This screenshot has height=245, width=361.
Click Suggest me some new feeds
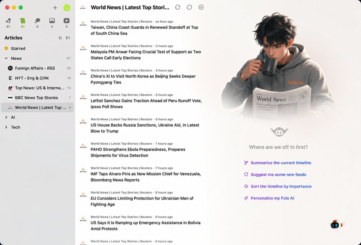(x=278, y=175)
